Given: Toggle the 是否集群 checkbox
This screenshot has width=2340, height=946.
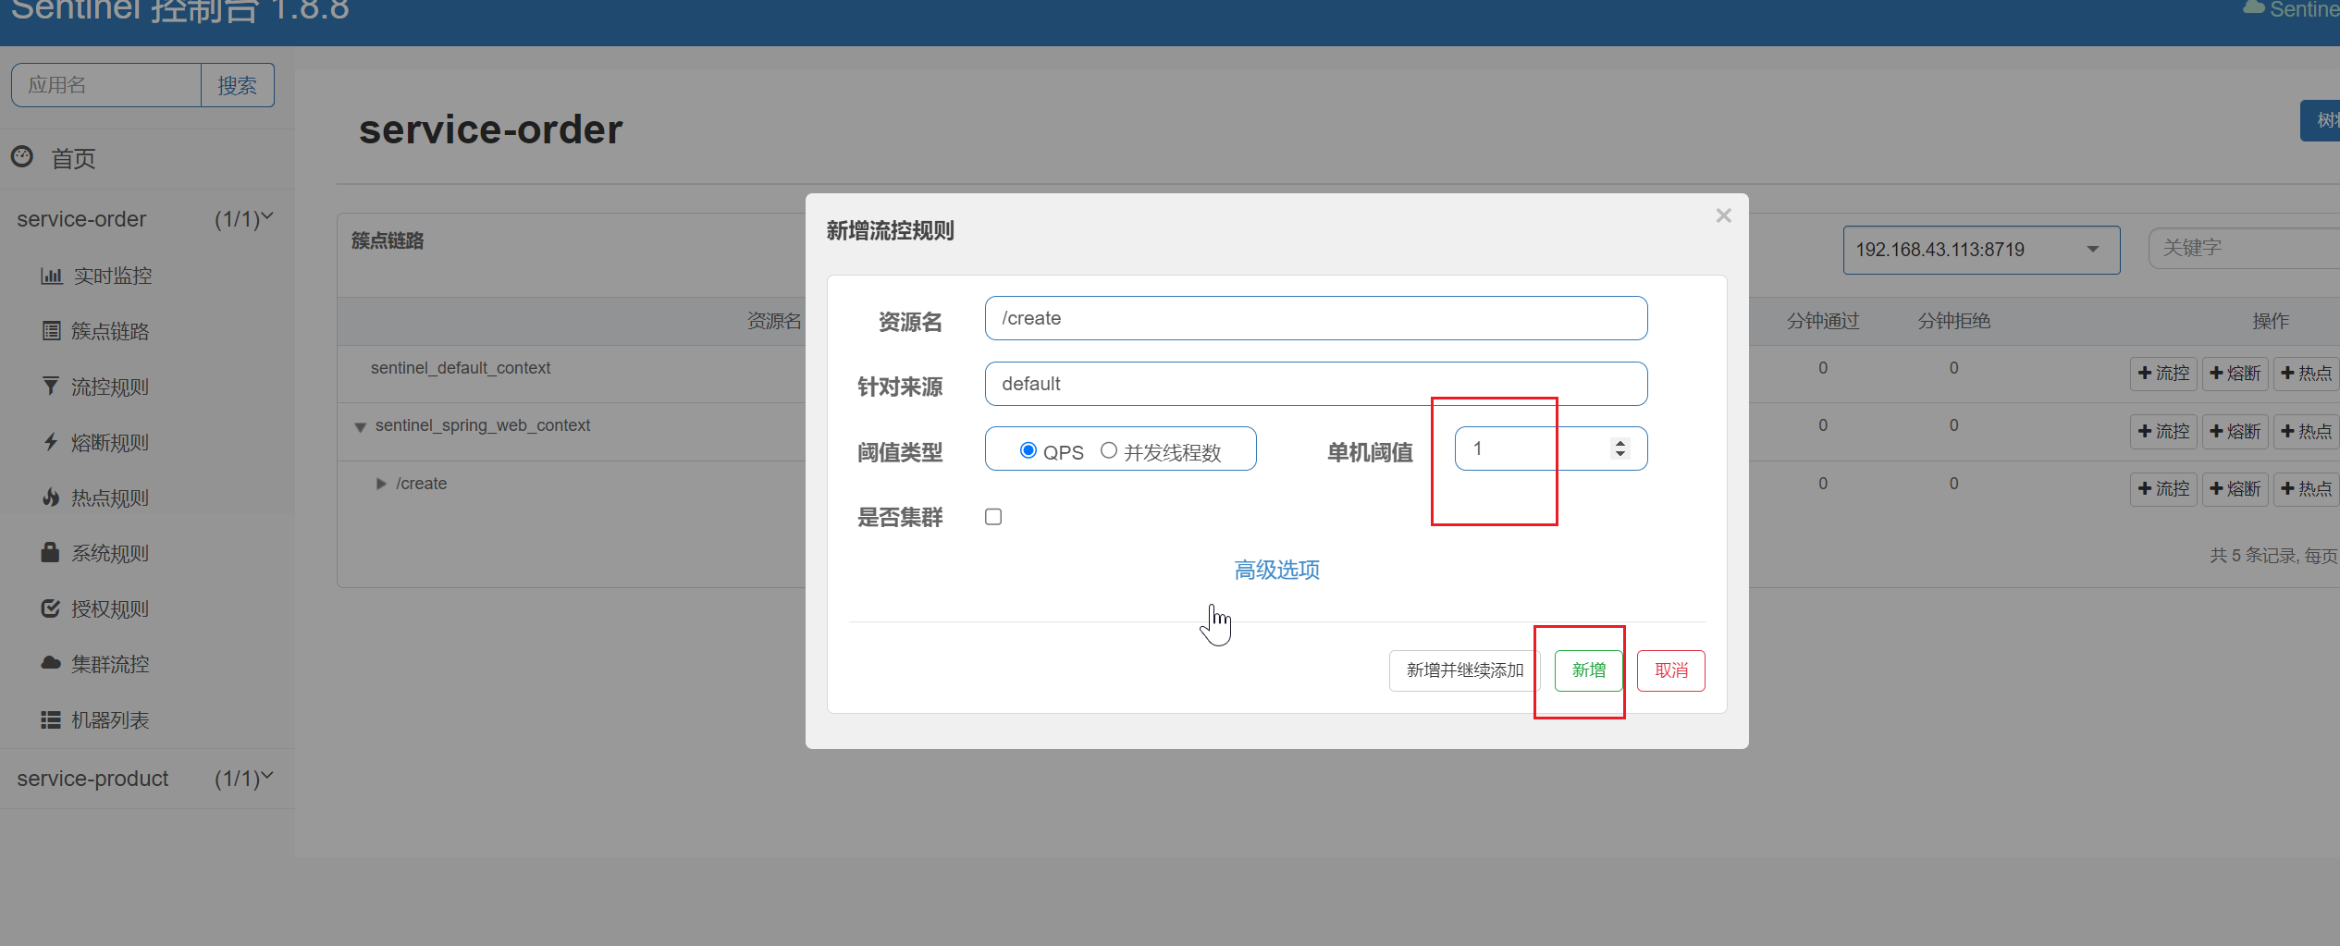Looking at the screenshot, I should click(x=993, y=517).
